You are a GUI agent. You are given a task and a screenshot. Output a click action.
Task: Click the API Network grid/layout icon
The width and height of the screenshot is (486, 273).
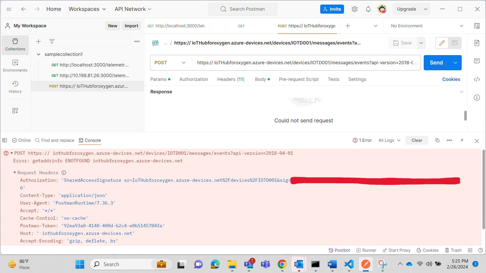point(15,111)
